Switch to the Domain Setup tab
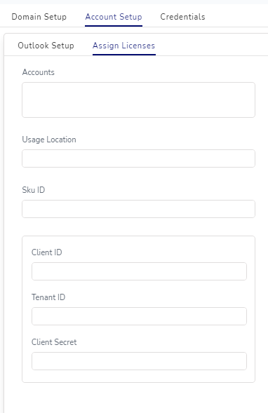The height and width of the screenshot is (413, 268). [x=39, y=17]
